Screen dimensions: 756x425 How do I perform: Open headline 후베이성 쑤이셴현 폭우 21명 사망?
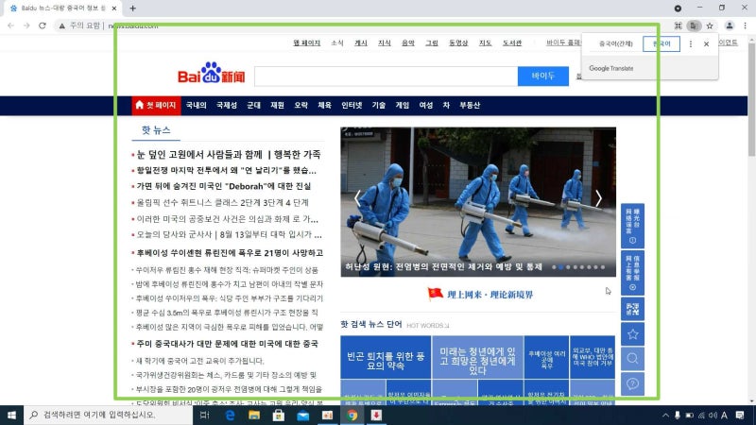tap(230, 253)
